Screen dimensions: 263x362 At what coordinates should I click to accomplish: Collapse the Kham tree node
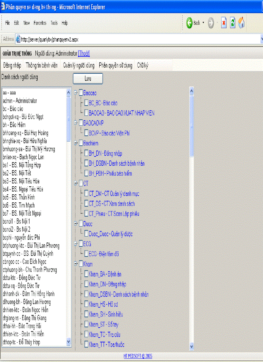click(75, 264)
